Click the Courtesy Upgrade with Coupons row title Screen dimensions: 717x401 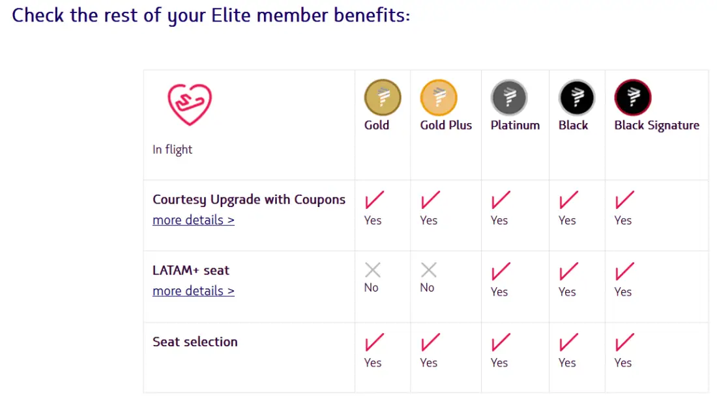[x=249, y=200]
